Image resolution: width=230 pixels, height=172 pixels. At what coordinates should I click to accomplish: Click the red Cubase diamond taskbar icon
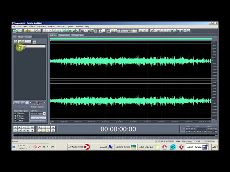[181, 147]
